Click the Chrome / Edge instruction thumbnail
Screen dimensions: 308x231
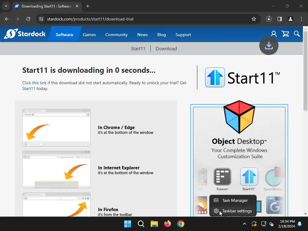tap(56, 128)
